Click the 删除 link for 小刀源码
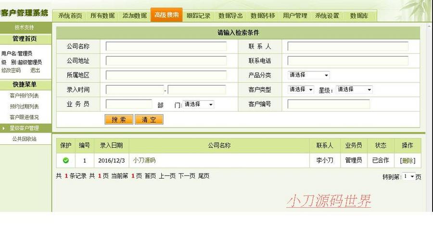Image resolution: width=433 pixels, height=231 pixels. point(408,161)
